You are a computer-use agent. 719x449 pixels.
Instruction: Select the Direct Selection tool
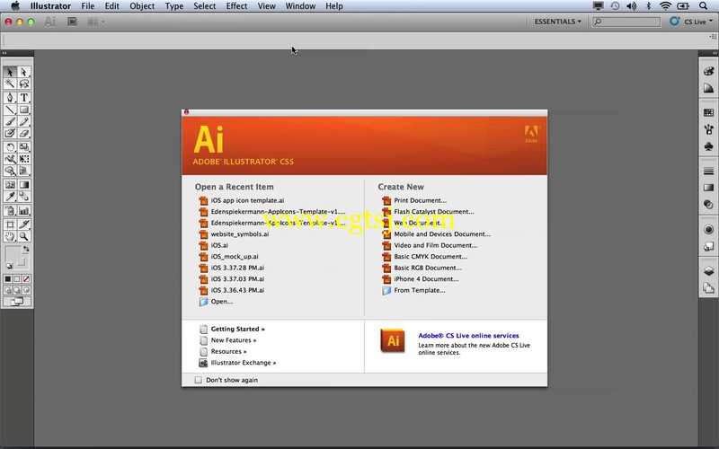24,73
